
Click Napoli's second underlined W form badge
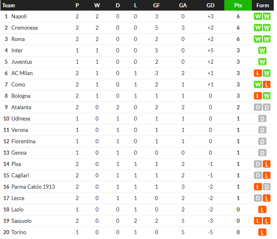tap(266, 17)
